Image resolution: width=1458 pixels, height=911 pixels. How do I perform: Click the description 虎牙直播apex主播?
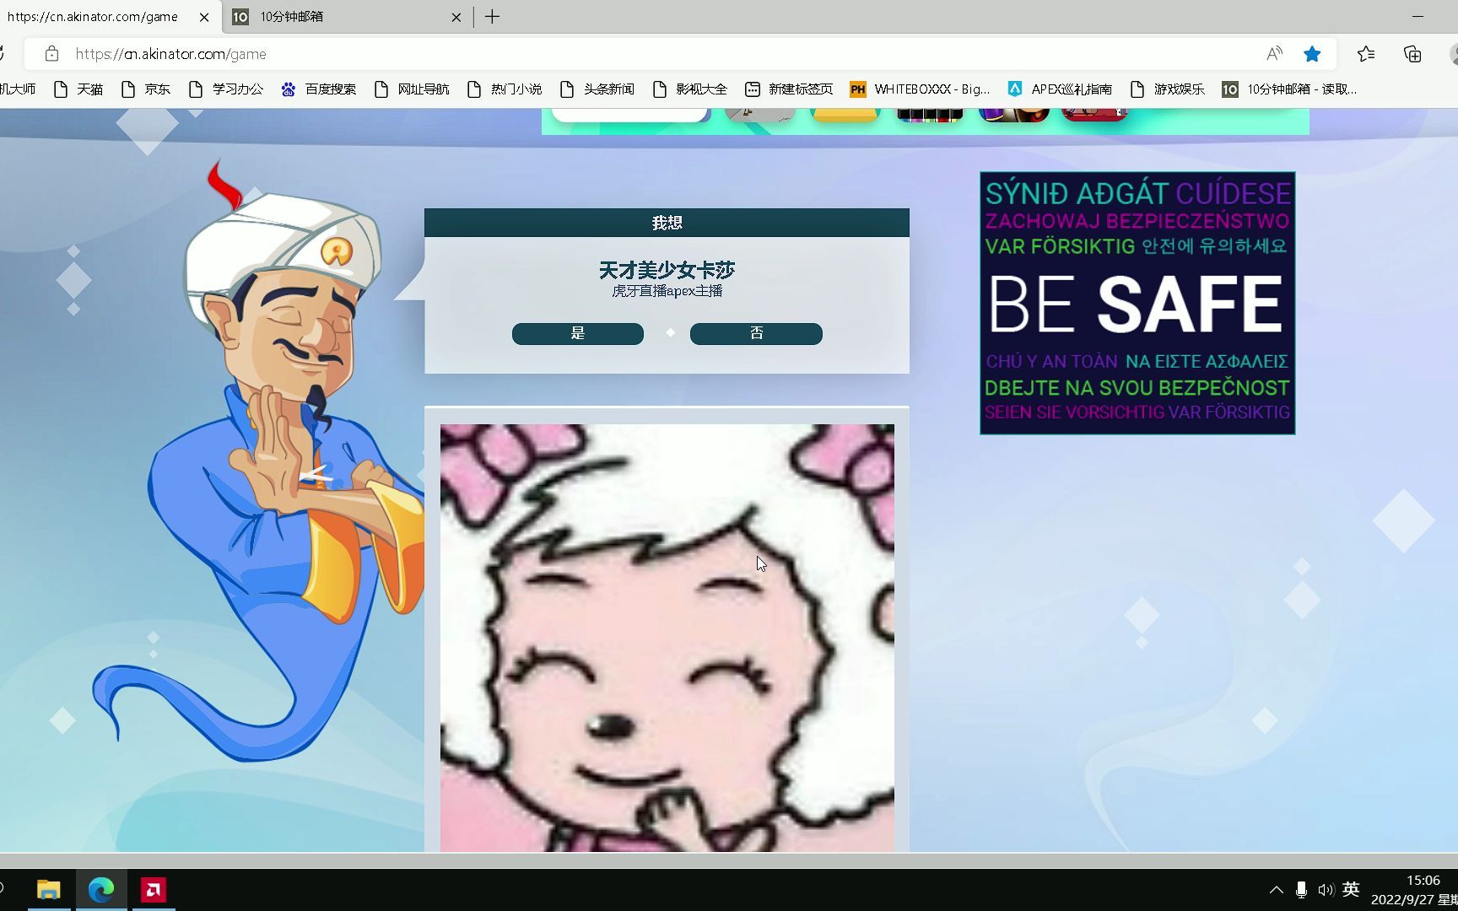(x=667, y=291)
